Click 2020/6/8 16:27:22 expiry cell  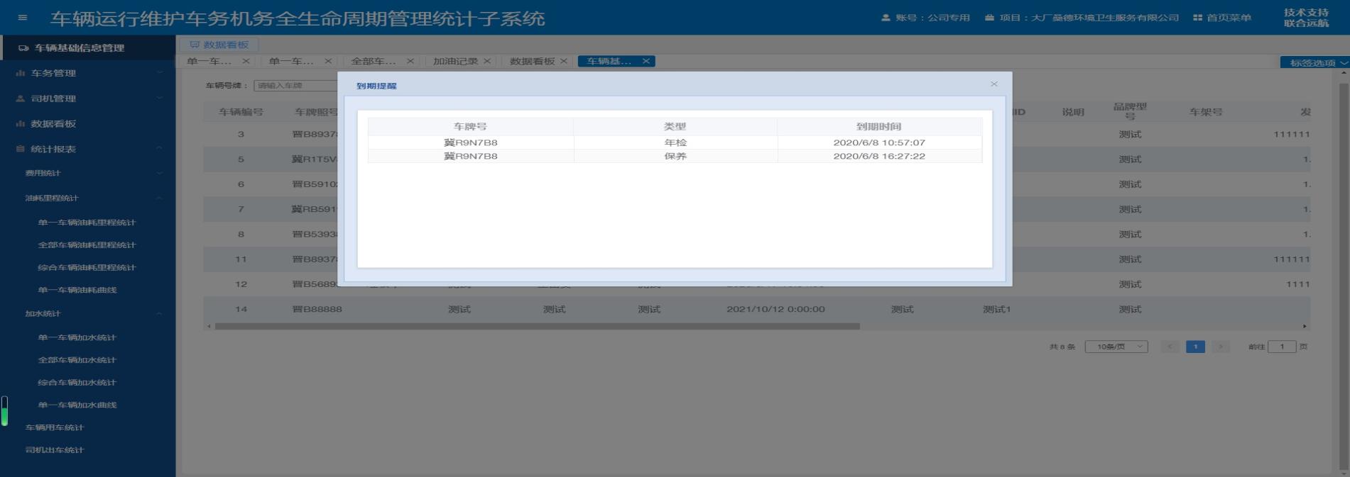[x=879, y=156]
